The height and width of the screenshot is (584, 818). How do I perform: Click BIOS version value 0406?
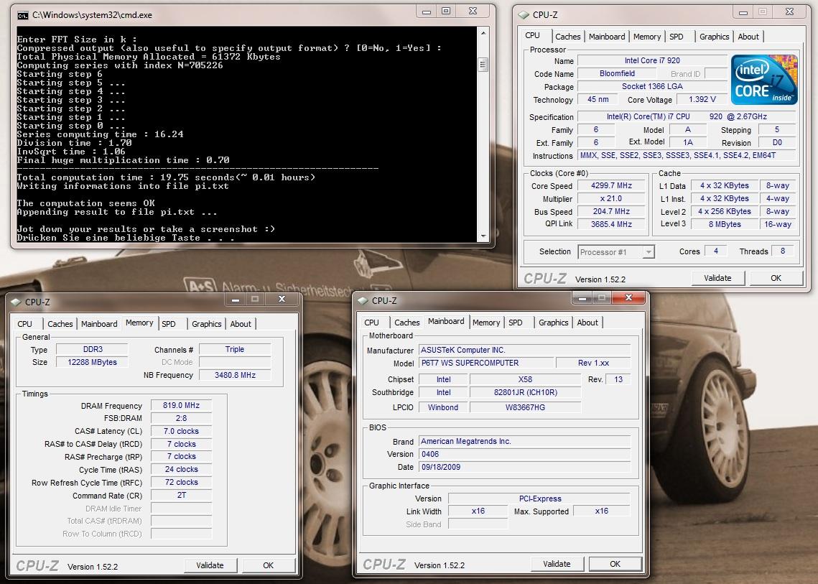click(525, 454)
